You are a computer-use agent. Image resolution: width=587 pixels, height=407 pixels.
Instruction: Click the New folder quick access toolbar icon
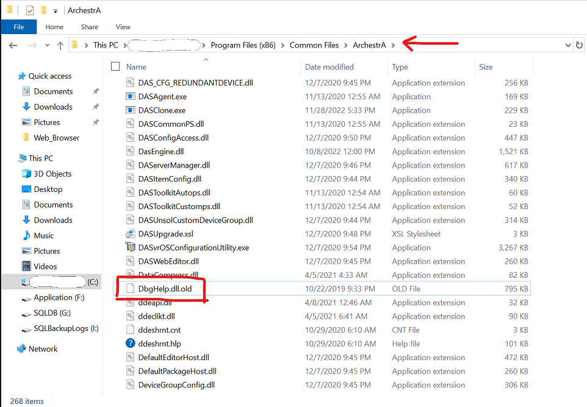point(44,10)
